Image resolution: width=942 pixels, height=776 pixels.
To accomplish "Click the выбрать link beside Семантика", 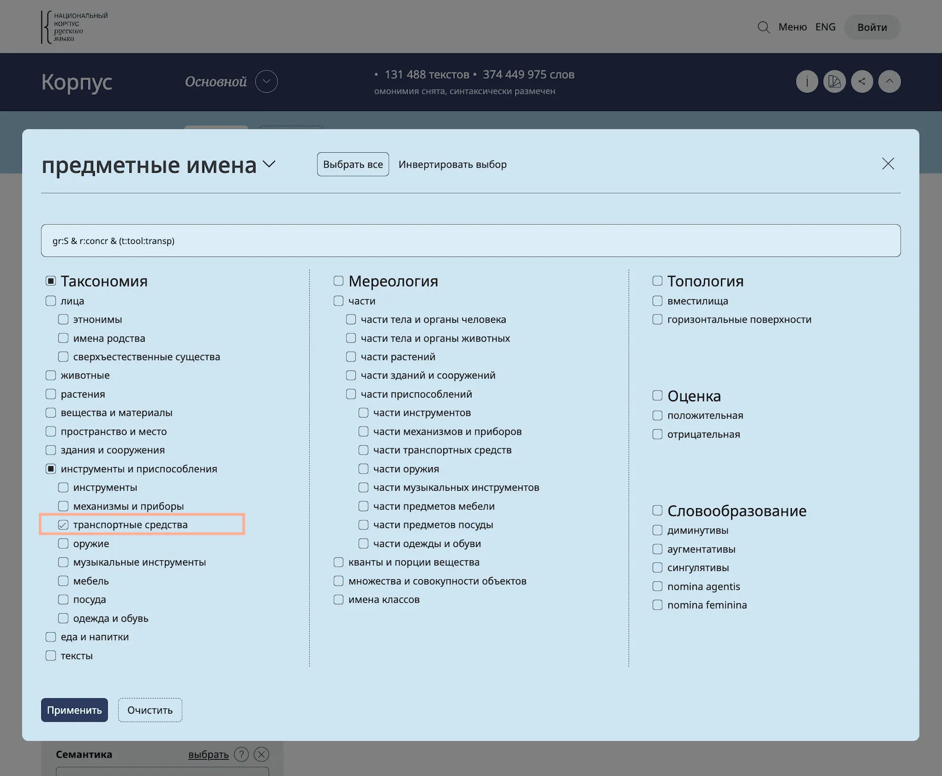I will tap(208, 755).
